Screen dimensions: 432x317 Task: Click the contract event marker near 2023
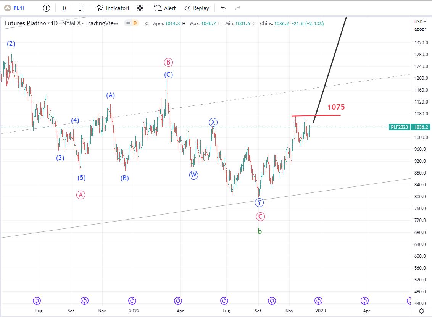[319, 301]
